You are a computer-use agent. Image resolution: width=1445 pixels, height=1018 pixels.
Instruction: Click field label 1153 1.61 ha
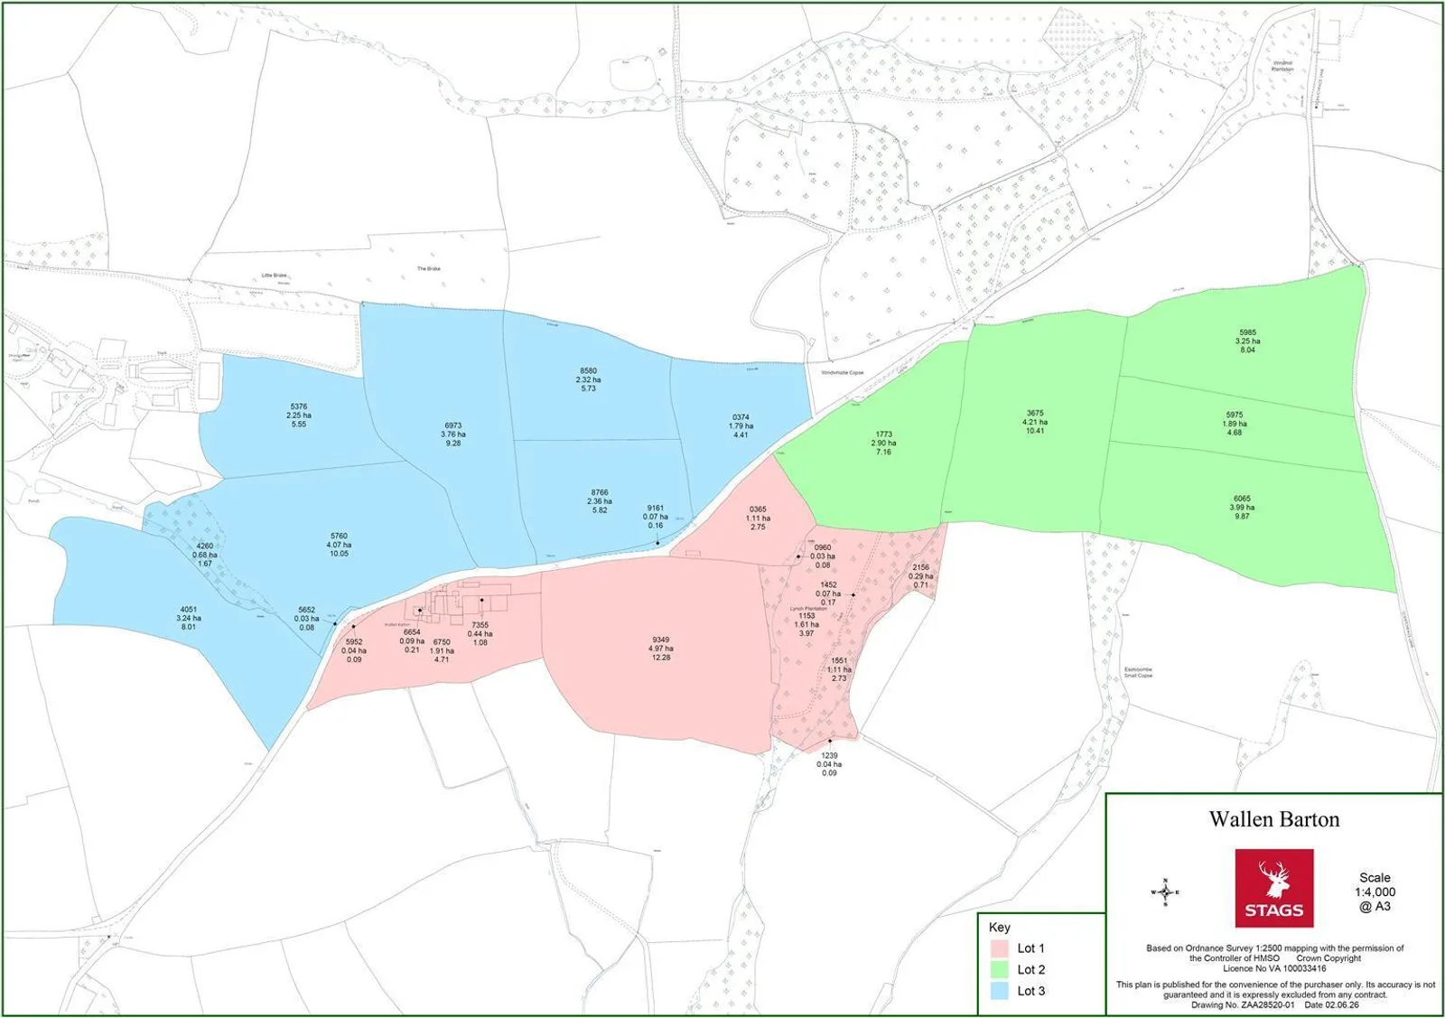coord(806,624)
